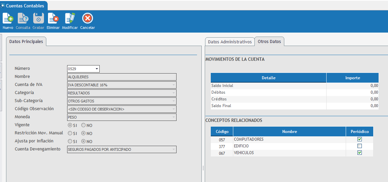Click the Importe column header
The width and height of the screenshot is (388, 182).
tap(352, 78)
